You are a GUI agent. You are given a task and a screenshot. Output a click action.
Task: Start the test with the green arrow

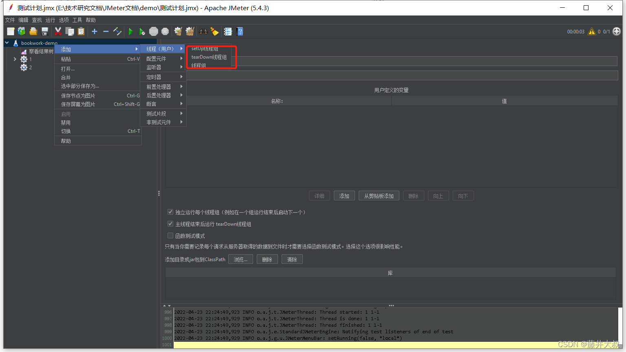(x=131, y=31)
